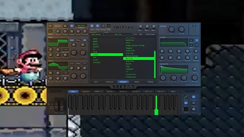244x137 pixels.
Task: Click the portamento Time knob
Action: 194,109
